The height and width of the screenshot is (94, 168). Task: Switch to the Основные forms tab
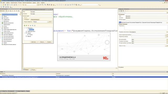(27, 20)
